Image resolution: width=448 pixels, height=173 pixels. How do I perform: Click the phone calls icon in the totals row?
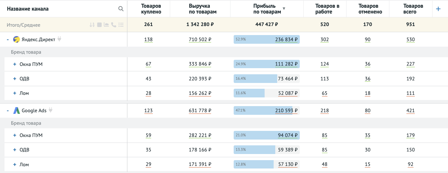[x=113, y=25]
